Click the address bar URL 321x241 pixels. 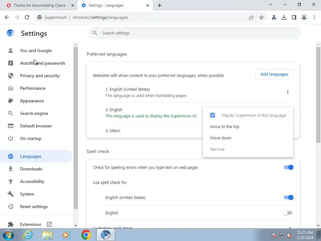[100, 18]
